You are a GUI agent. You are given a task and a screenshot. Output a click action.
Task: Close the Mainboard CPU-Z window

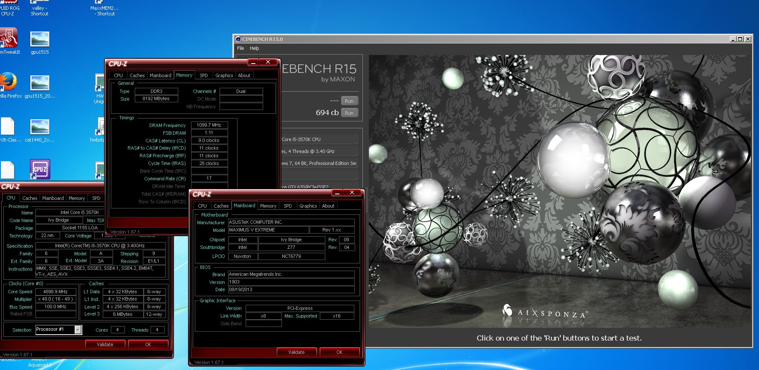tap(352, 193)
